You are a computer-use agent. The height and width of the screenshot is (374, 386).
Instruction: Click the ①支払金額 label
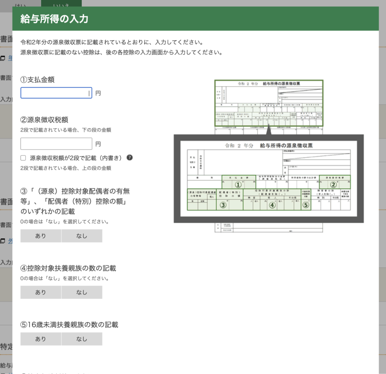pos(37,80)
